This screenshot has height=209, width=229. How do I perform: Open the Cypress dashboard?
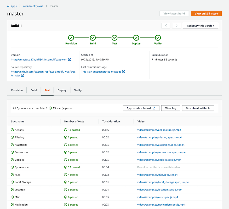pos(141,108)
